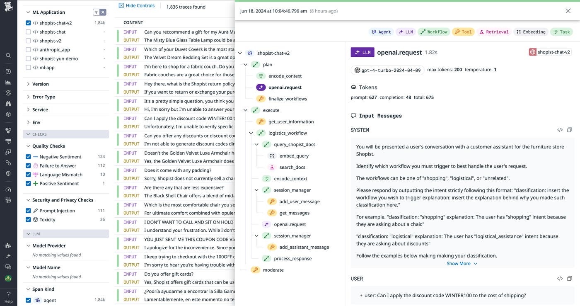Filter spans by the Retrieval tag
The width and height of the screenshot is (580, 306).
(x=493, y=32)
